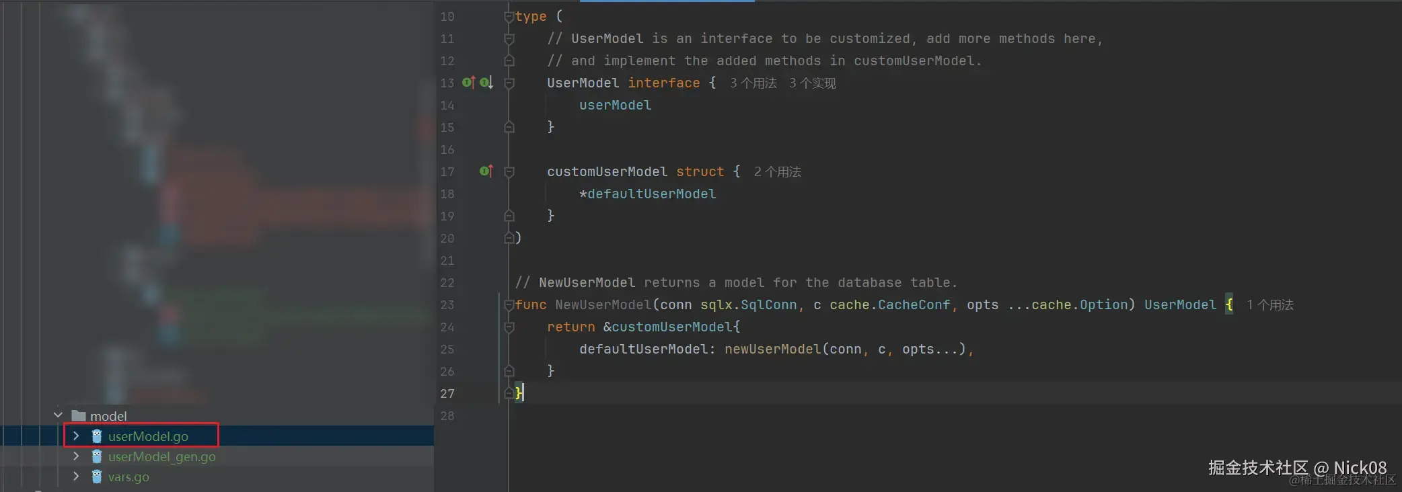Click fold end marker on line 19

tap(509, 216)
